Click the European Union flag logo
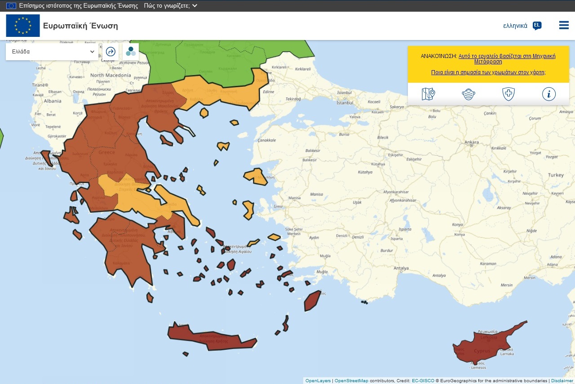575x384 pixels. point(23,26)
